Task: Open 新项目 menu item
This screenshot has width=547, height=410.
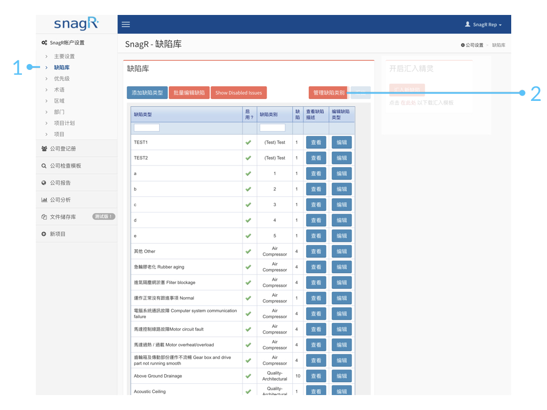Action: [x=76, y=234]
